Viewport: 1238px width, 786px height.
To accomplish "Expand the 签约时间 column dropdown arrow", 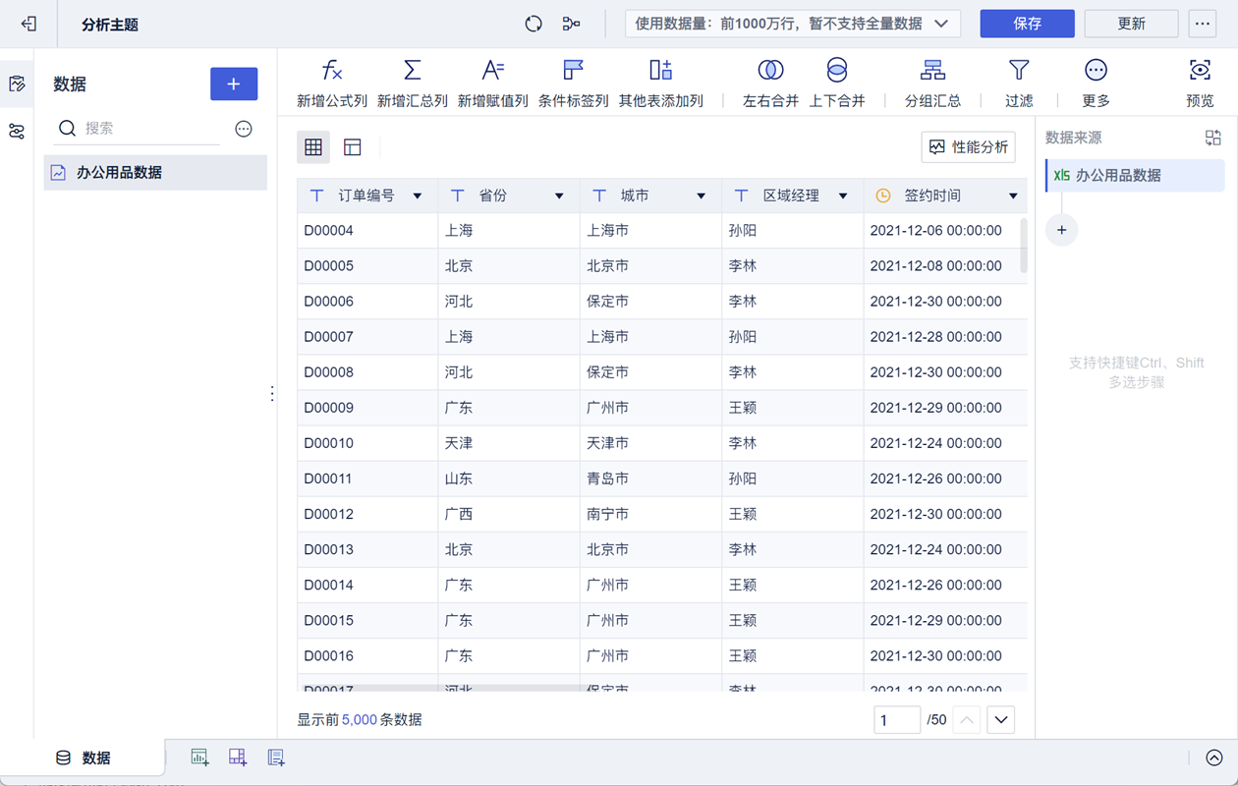I will pyautogui.click(x=1013, y=196).
